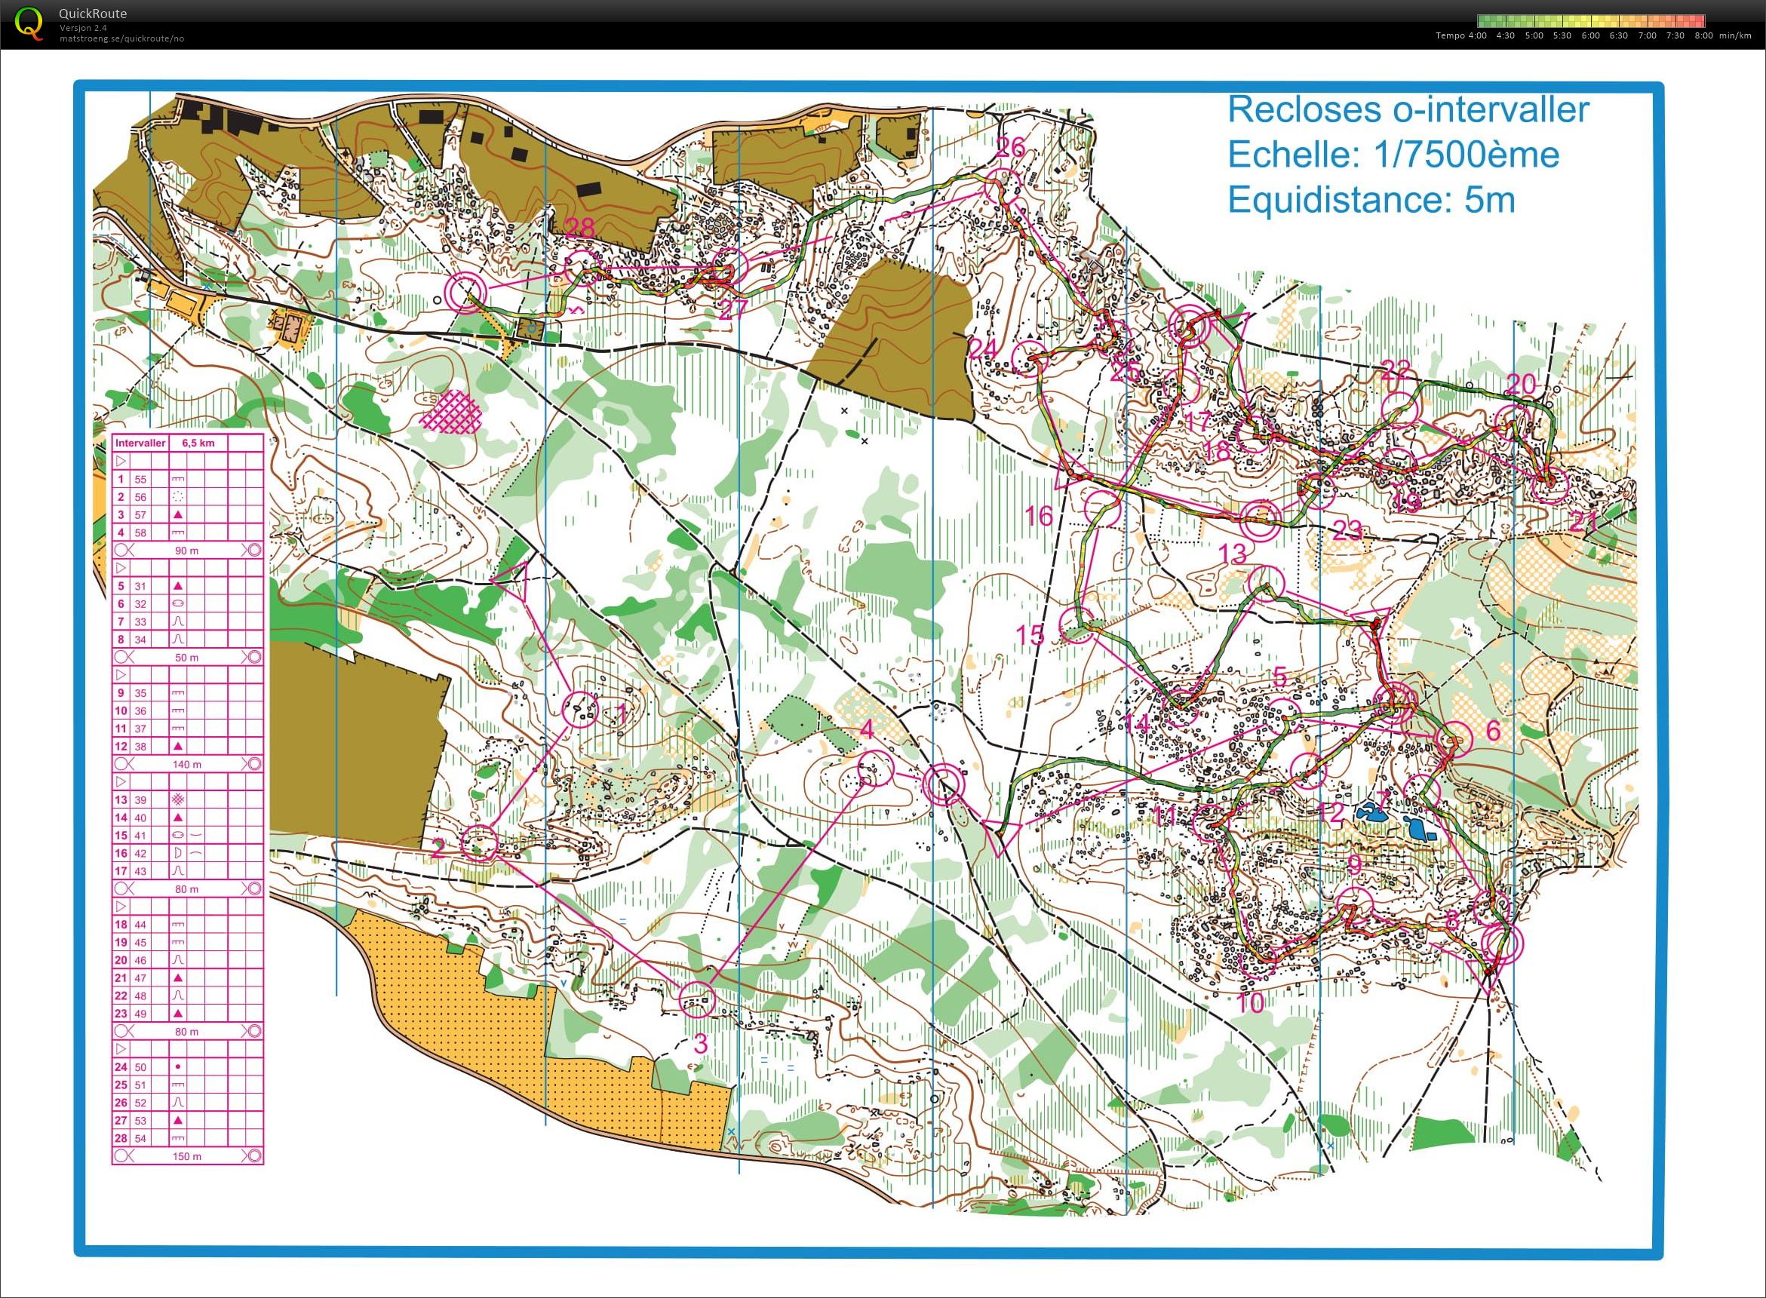Viewport: 1766px width, 1298px height.
Task: Click the 'Recloses o-intervaller' map title
Action: click(x=1408, y=109)
